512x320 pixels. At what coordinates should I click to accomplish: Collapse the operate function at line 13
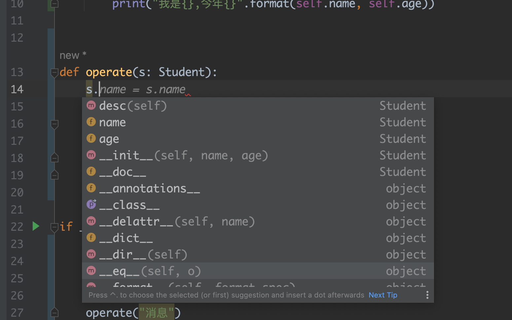click(x=55, y=72)
